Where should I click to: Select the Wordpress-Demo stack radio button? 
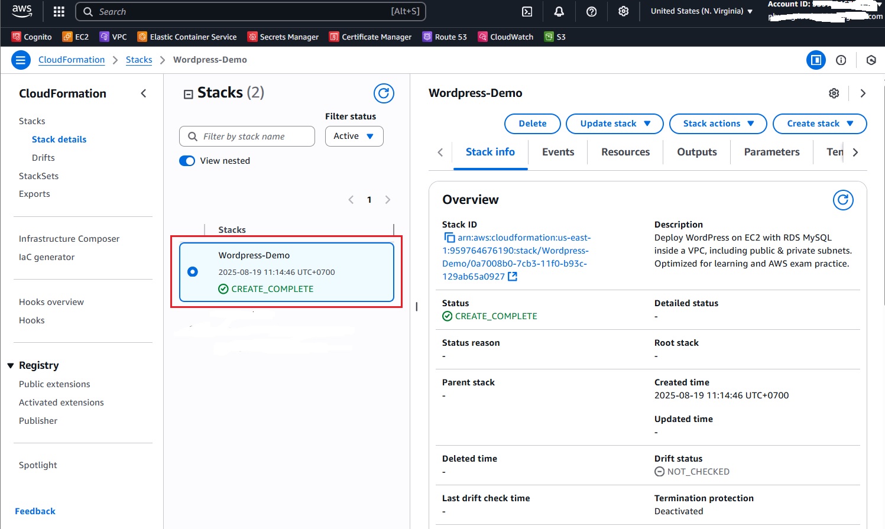point(193,272)
